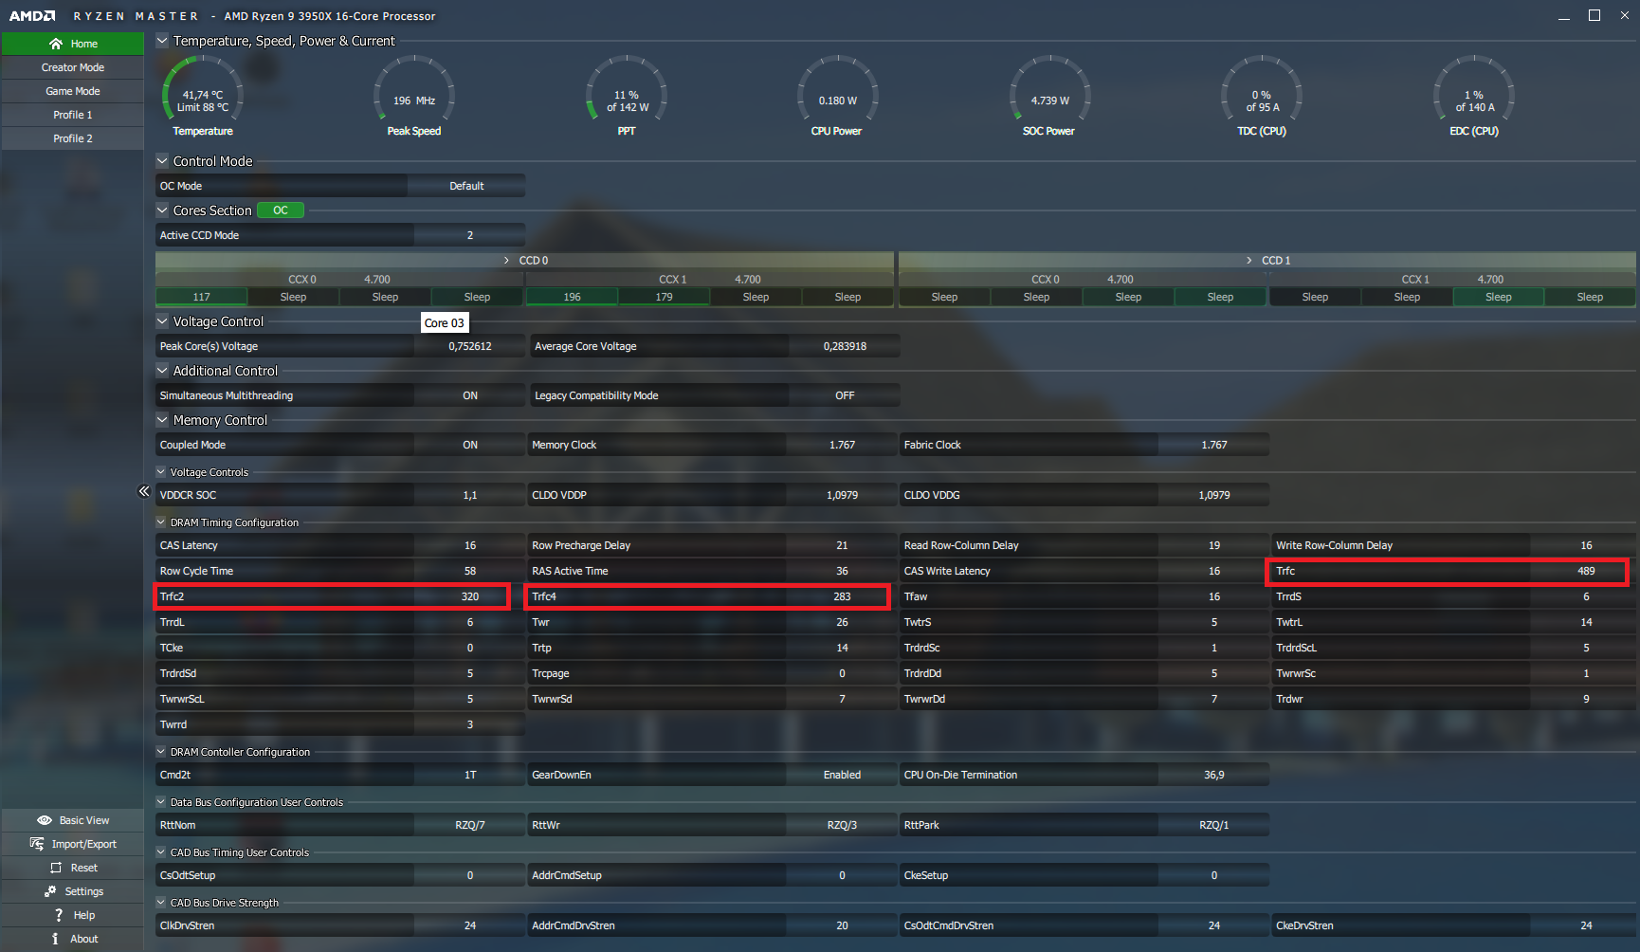Viewport: 1640px width, 952px height.
Task: Collapse the Cores Section expander
Action: (162, 211)
